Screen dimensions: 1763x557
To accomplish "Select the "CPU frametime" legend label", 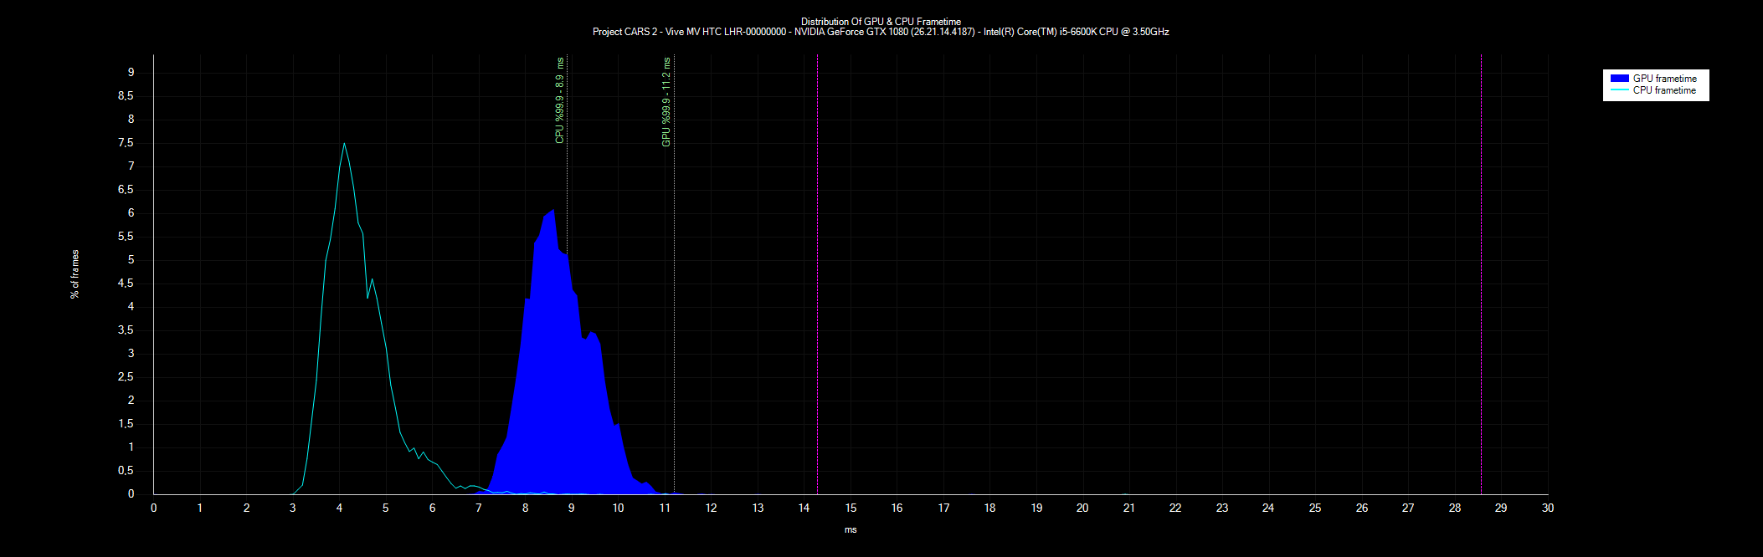I will (1664, 90).
